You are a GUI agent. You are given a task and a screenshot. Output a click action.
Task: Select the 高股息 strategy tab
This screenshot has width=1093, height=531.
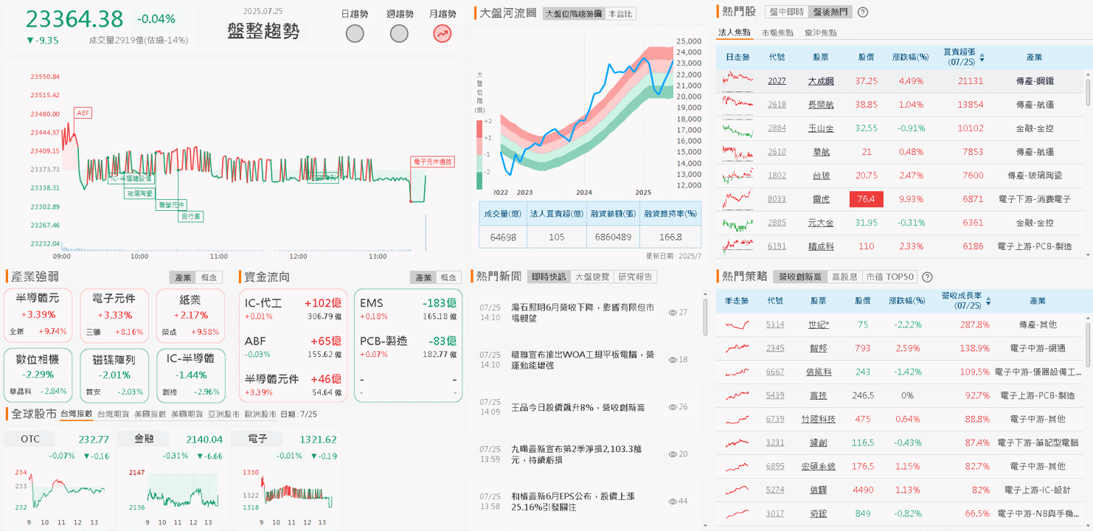tap(844, 277)
